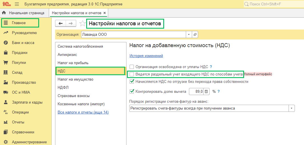The width and height of the screenshot is (304, 145).
Task: Select Налог на имущество settings item
Action: click(90, 79)
